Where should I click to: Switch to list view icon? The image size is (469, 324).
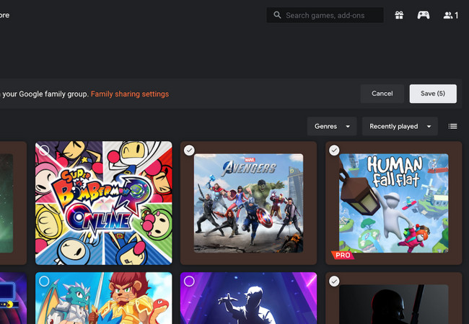[x=452, y=127]
